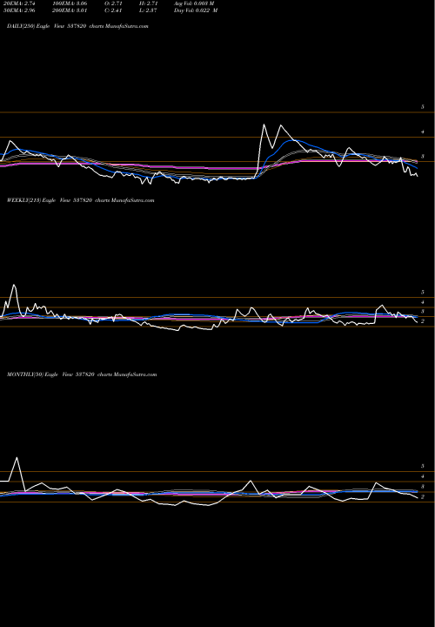Image resolution: width=435 pixels, height=627 pixels.
Task: Click the MONTHLY Eagle View chart title
Action: click(82, 374)
